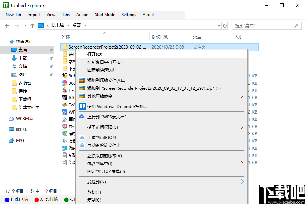Click the address bar refresh icon

[225, 25]
